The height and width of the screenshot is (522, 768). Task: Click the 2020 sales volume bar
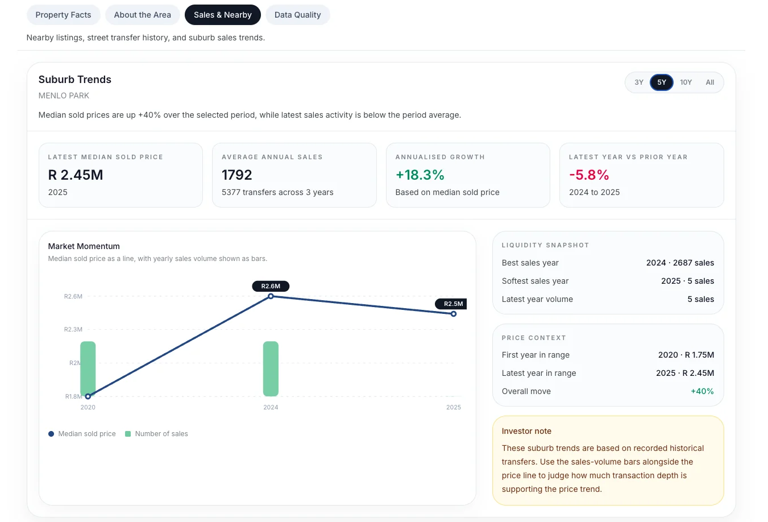[x=88, y=368]
